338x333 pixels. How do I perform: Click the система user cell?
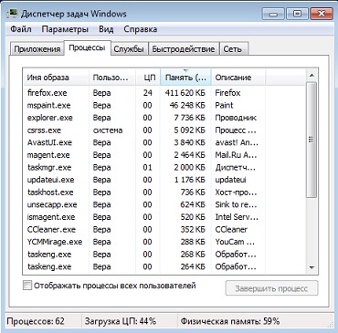pos(108,130)
